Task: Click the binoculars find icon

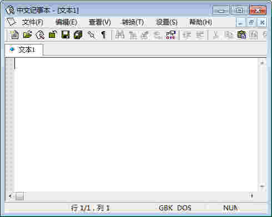Action: 120,35
